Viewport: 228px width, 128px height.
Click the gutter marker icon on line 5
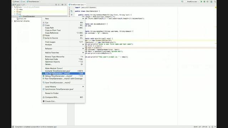coord(72,15)
